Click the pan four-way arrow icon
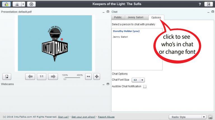 [97, 77]
